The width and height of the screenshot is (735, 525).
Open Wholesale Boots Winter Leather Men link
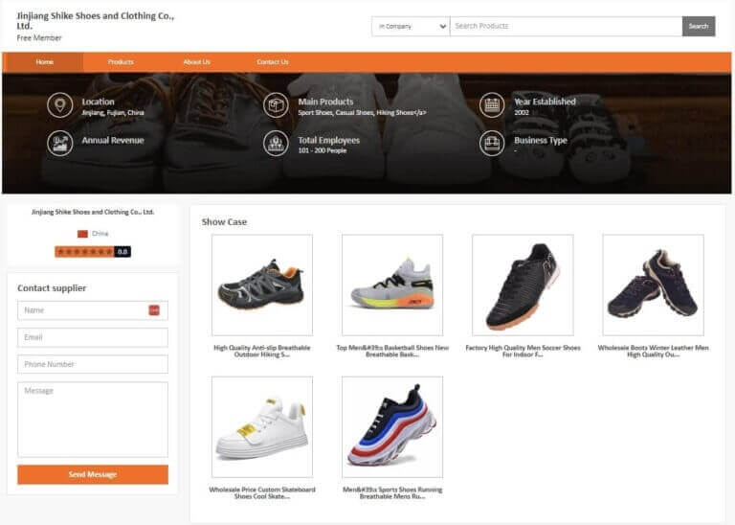653,351
